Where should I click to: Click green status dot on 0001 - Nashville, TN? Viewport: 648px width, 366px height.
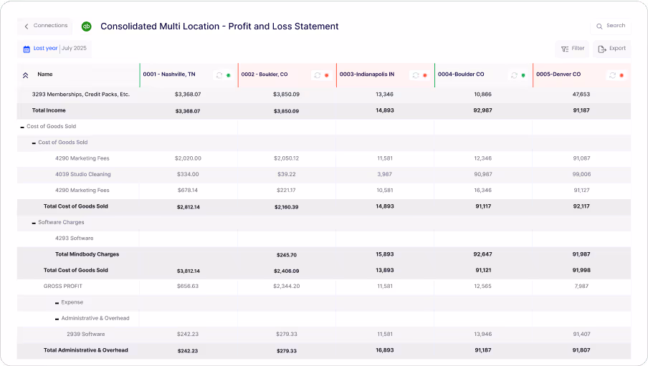tap(229, 74)
